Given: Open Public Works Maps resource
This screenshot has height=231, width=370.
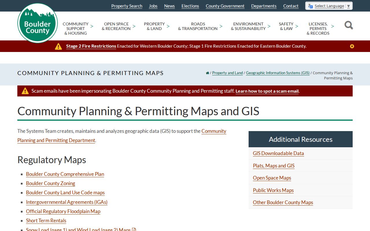Looking at the screenshot, I should (273, 190).
